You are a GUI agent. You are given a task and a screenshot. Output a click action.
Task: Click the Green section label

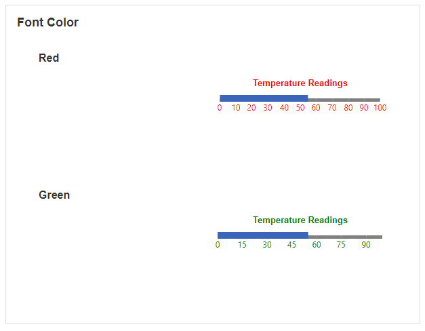(54, 195)
